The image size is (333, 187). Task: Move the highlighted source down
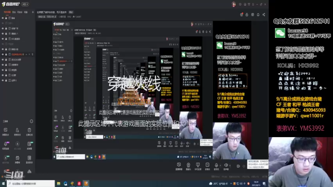(x=29, y=54)
